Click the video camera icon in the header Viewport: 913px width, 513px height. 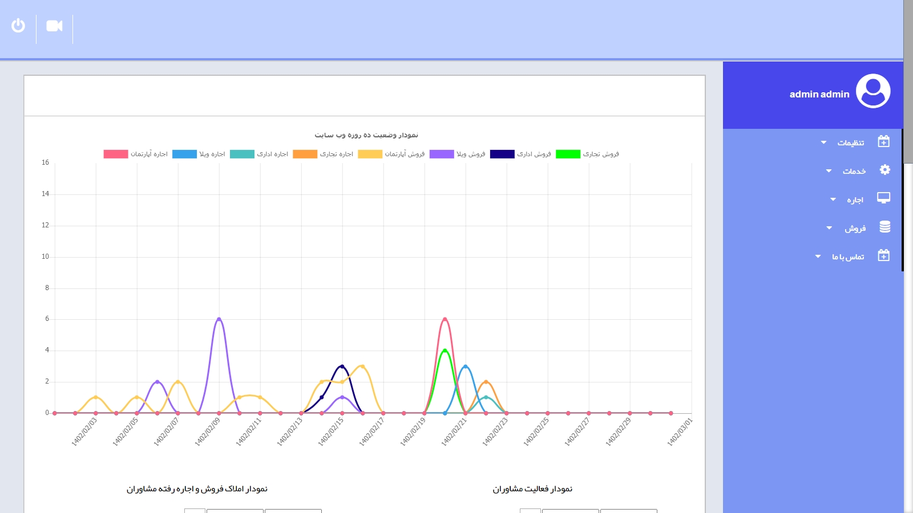[54, 26]
